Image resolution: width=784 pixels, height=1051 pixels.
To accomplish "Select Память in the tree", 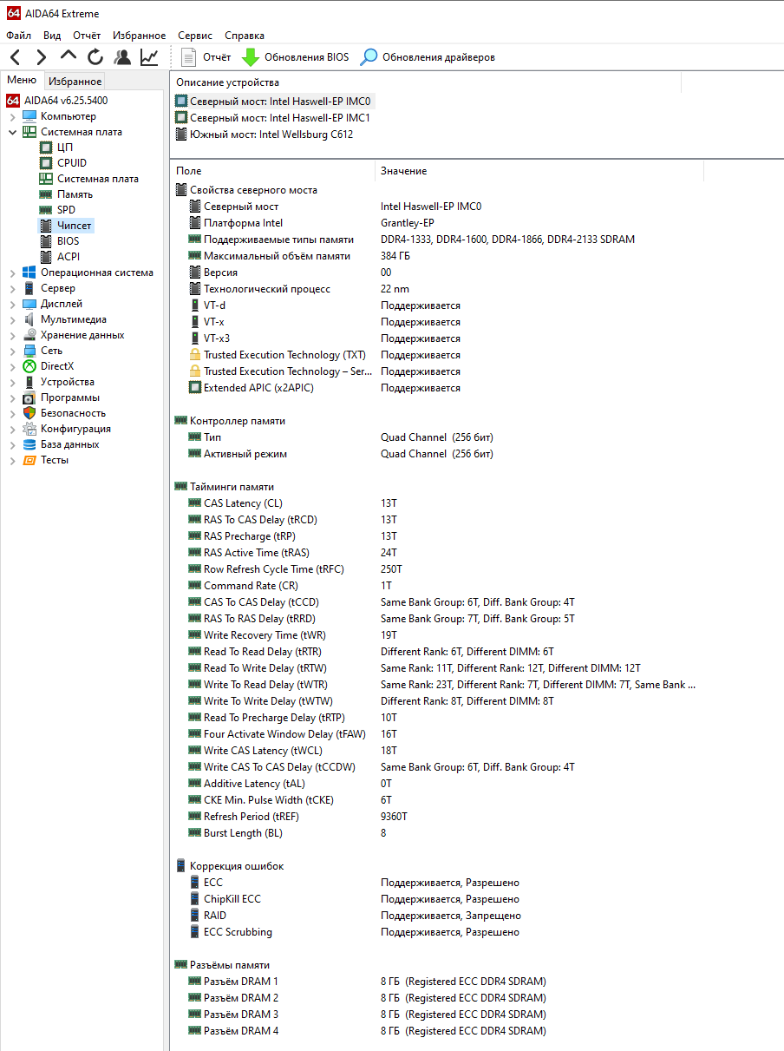I will [75, 194].
